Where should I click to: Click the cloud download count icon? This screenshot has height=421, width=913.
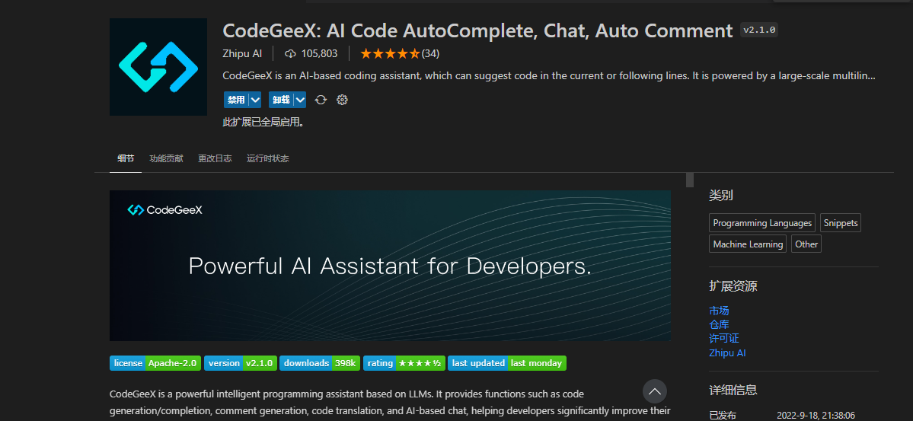(290, 53)
